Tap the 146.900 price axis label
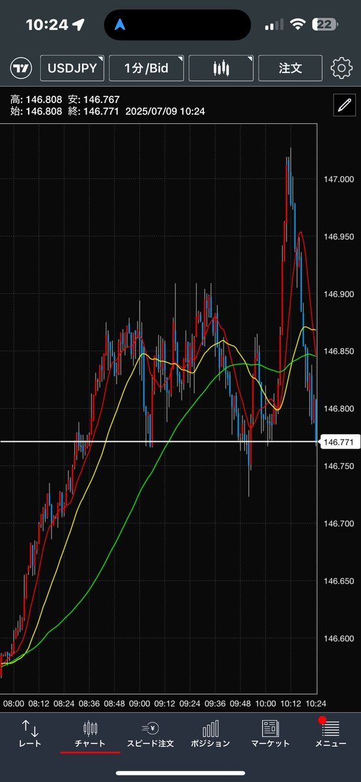Screen dimensions: 361x782 tap(338, 294)
